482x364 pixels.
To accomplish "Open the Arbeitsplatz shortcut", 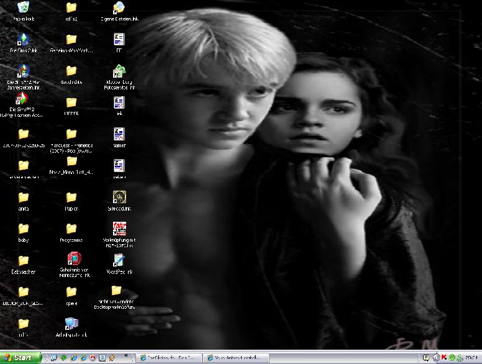I will point(71,323).
